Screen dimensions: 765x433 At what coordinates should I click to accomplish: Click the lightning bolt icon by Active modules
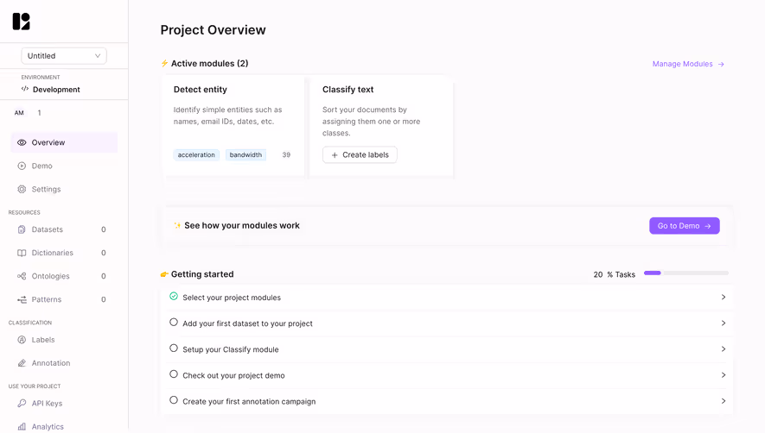[164, 63]
